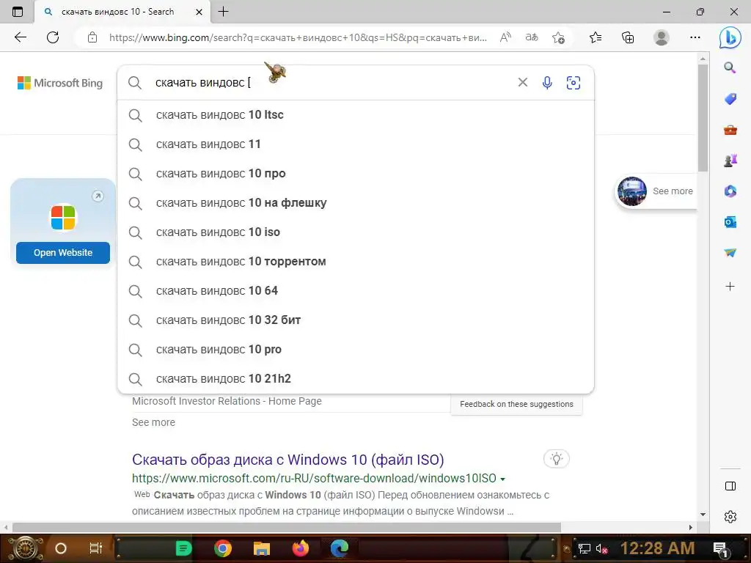Screen dimensions: 751x563
Task: Open the sidebar Microsoft 365 icon
Action: click(730, 191)
